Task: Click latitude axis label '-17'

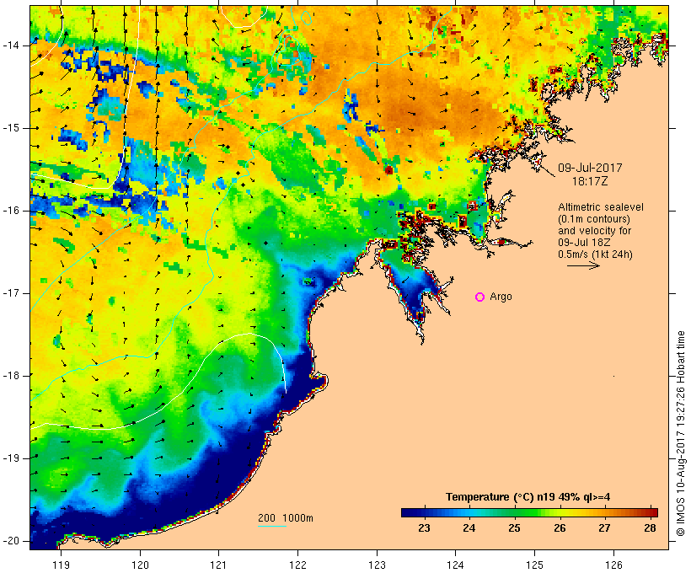Action: tap(11, 293)
